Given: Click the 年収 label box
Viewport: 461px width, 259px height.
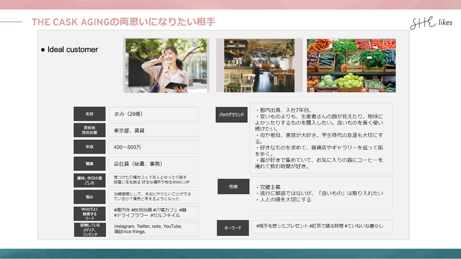Looking at the screenshot, I should pyautogui.click(x=90, y=147).
